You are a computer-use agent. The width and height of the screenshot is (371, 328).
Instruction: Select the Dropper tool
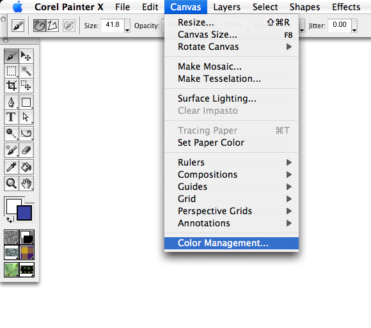click(12, 167)
